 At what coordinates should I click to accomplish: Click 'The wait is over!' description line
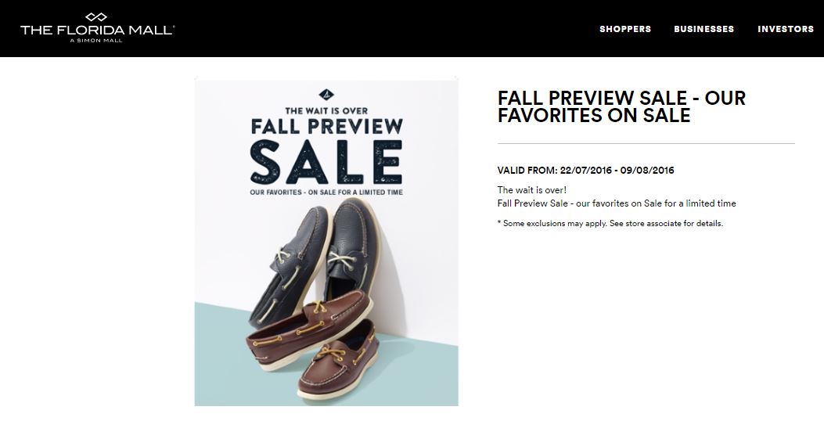532,190
